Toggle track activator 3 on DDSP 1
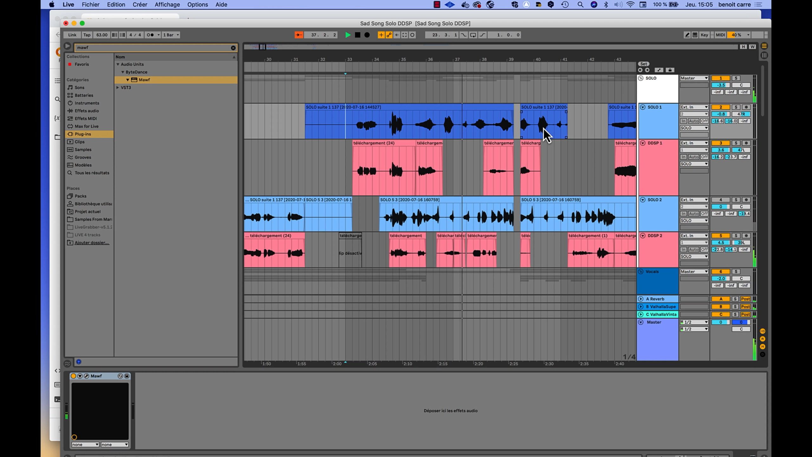 click(x=720, y=143)
